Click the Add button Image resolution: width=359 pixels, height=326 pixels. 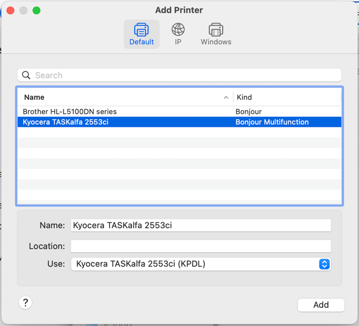tap(321, 305)
